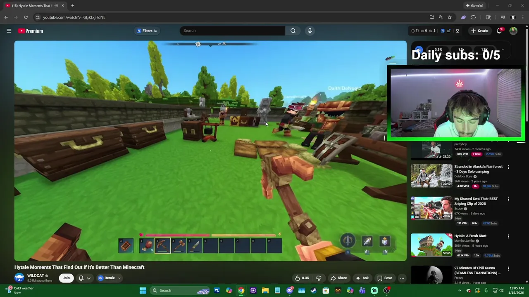
Task: Open the Chrome three-dot menu
Action: [x=523, y=17]
